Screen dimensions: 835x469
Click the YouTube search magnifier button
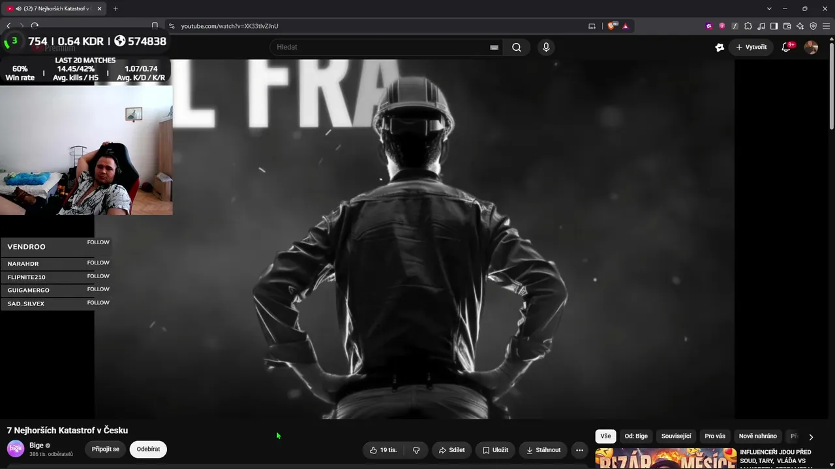click(x=517, y=47)
